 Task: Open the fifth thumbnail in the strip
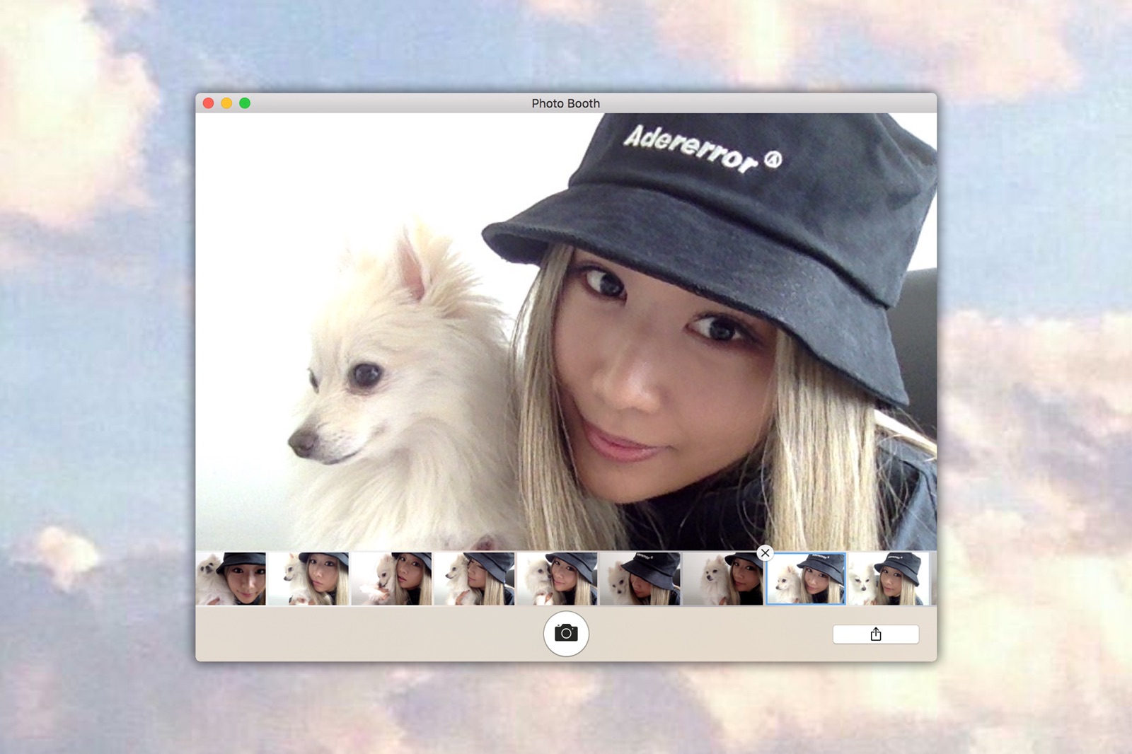(x=558, y=579)
